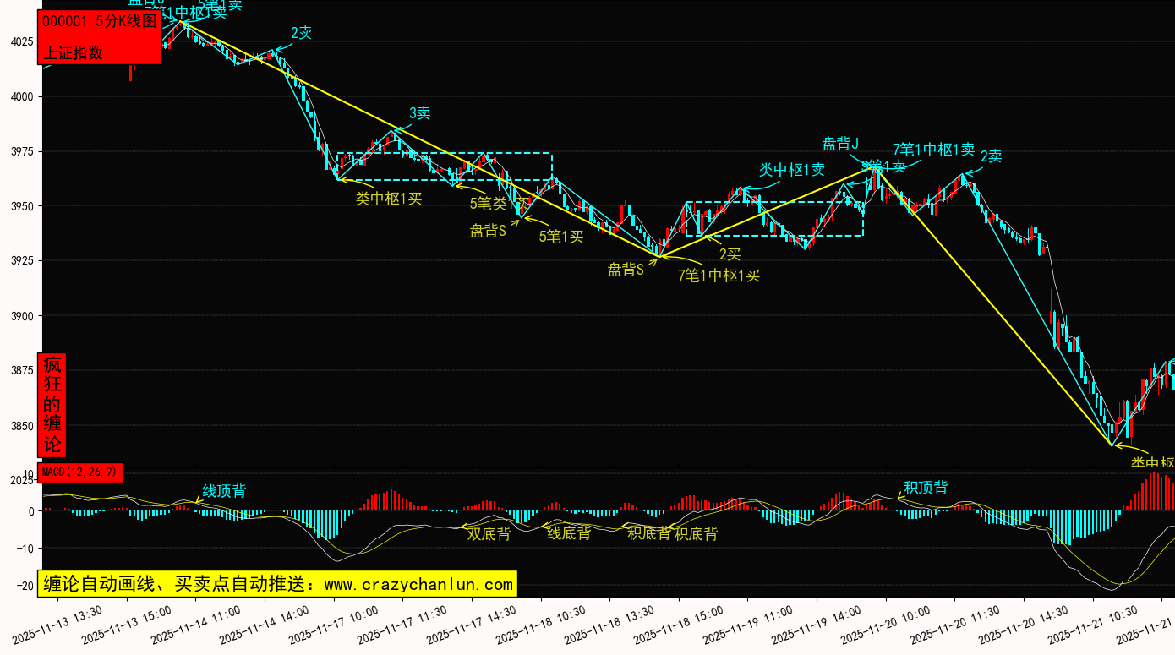Click the 类中枢1买 buy signal annotation
This screenshot has width=1175, height=655.
388,199
